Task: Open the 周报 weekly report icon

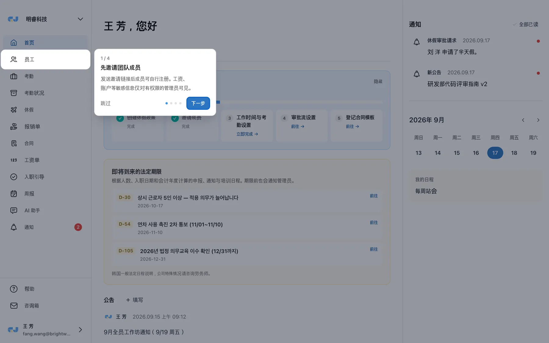Action: (x=14, y=194)
